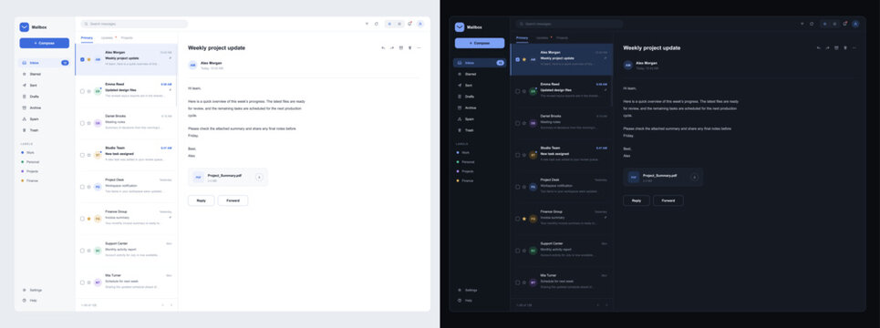Open Drafts folder in light theme sidebar

tap(45, 97)
